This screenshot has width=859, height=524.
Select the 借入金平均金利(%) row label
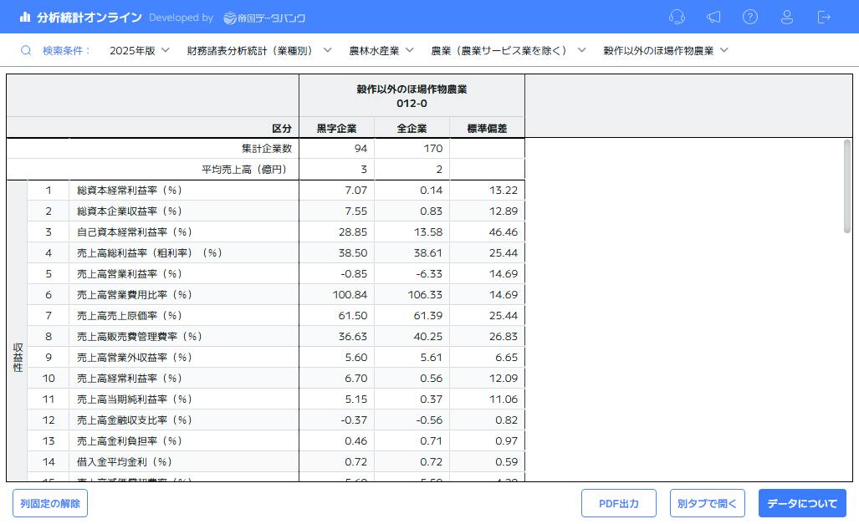pos(125,461)
